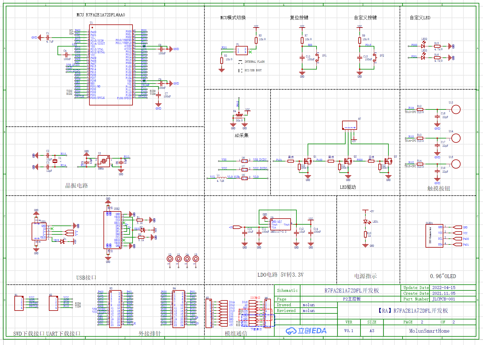Select the LED1 power indicator diode
Viewport: 483px width, 345px height.
coord(365,222)
